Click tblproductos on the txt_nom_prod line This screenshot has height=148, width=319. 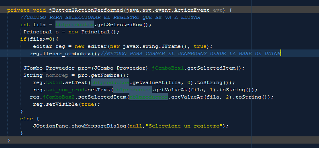point(133,90)
